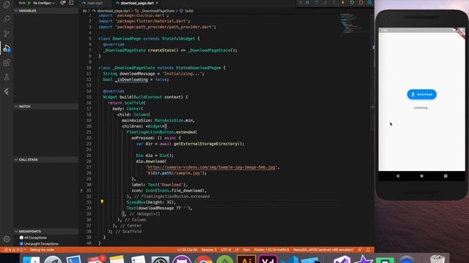
Task: Click Debug my code in status bar
Action: [42, 250]
